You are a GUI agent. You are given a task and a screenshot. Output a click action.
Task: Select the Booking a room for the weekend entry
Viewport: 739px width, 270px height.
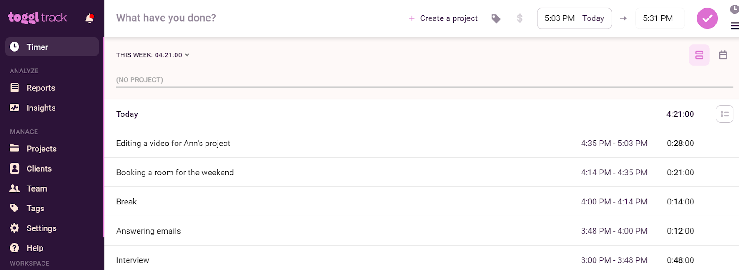[422, 172]
